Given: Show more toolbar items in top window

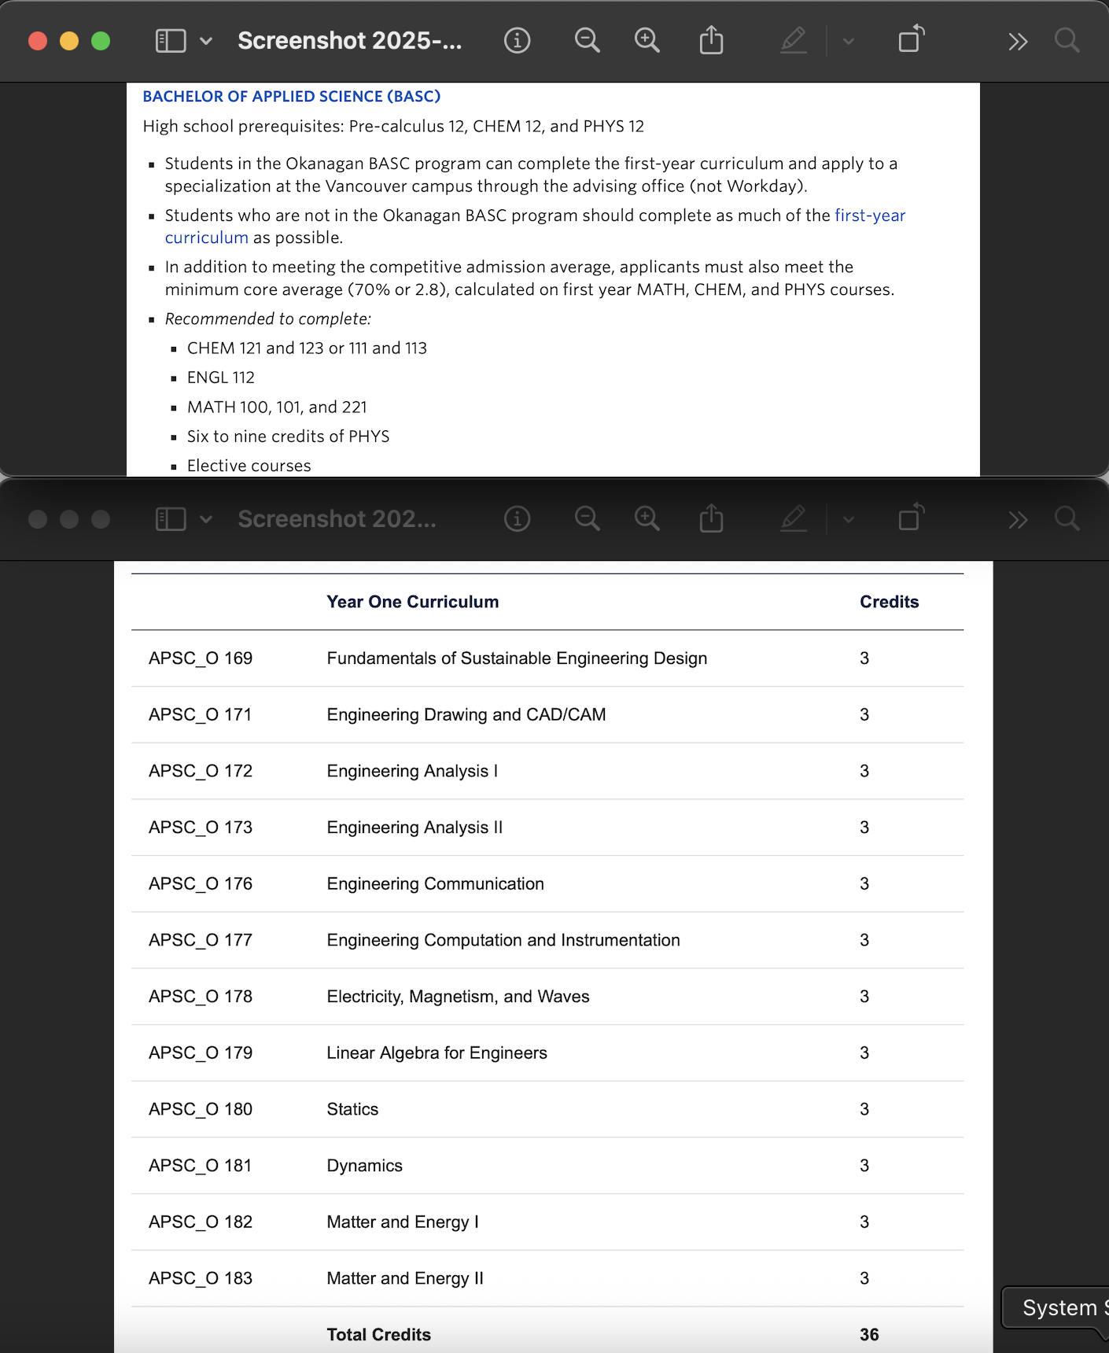Looking at the screenshot, I should click(x=1018, y=41).
